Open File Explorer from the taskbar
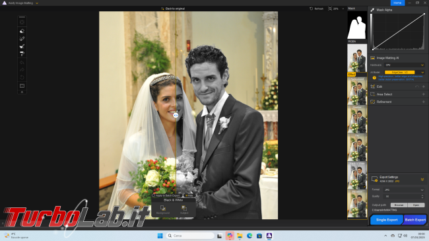 click(240, 236)
